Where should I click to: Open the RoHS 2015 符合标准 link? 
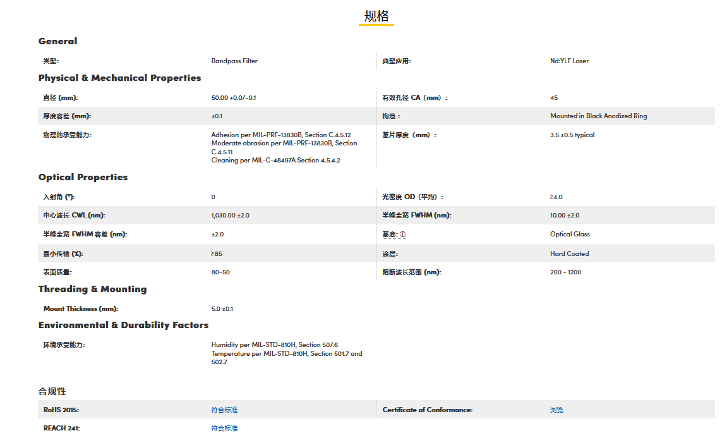(224, 410)
